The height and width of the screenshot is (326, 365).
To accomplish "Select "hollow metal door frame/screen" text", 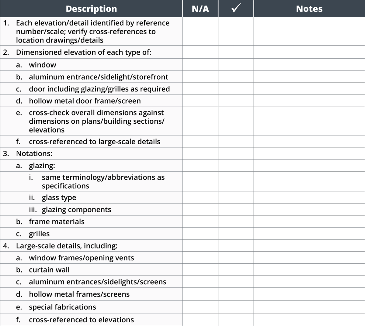I will [x=85, y=101].
